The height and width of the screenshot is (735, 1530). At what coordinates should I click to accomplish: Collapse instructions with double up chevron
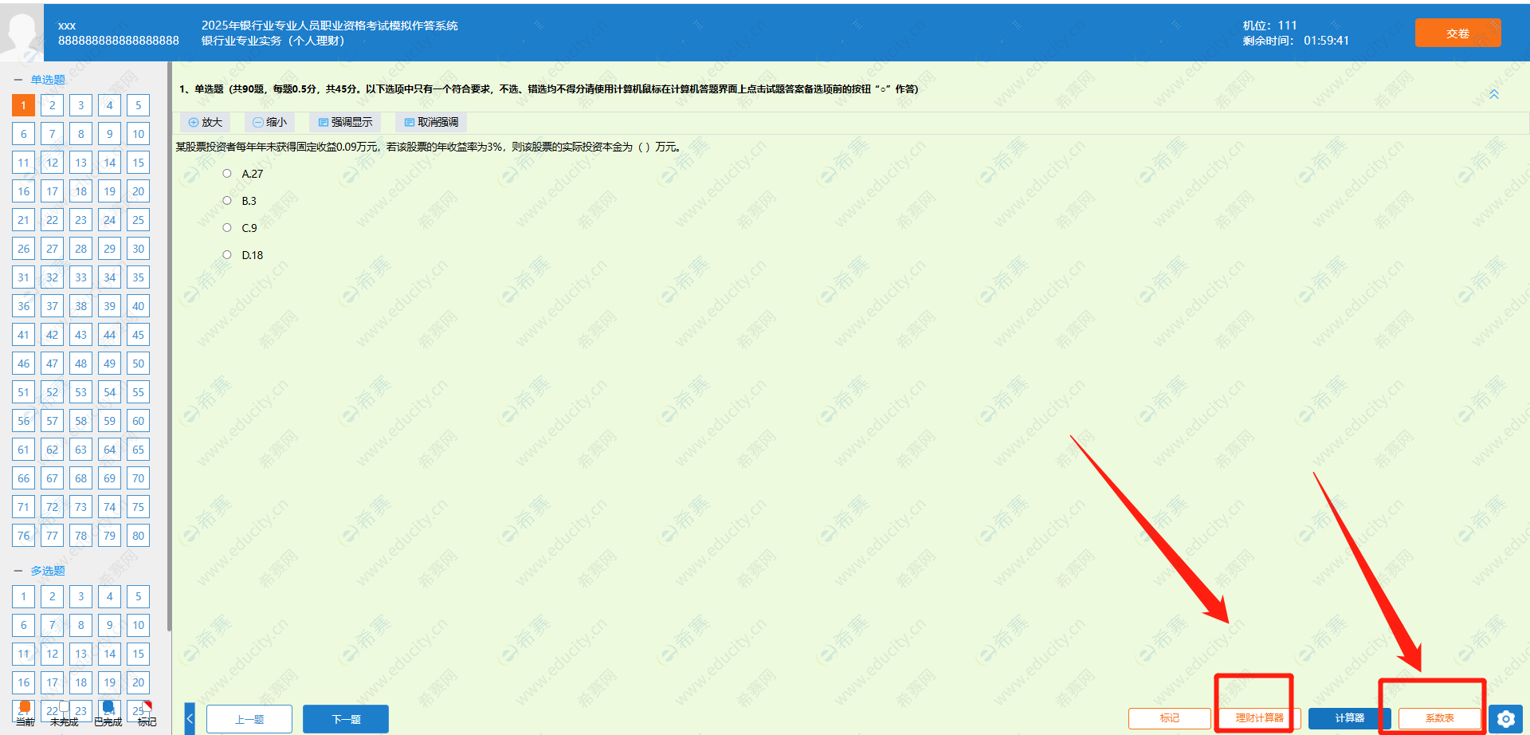1494,94
